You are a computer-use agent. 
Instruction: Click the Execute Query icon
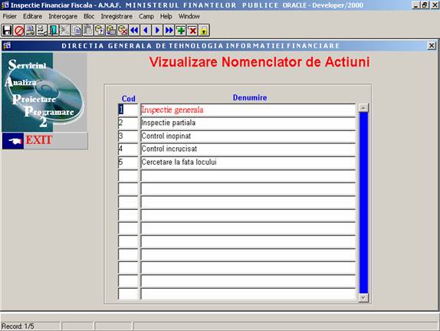tap(111, 31)
